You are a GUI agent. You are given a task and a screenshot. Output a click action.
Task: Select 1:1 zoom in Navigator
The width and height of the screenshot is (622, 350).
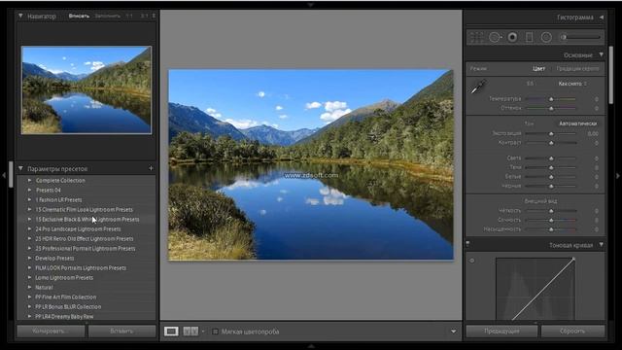(x=129, y=16)
